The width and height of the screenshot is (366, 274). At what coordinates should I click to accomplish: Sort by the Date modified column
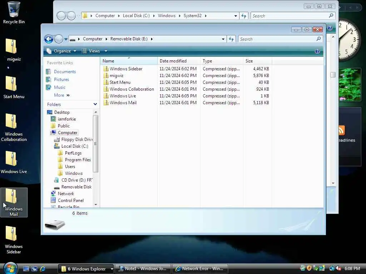[179, 61]
